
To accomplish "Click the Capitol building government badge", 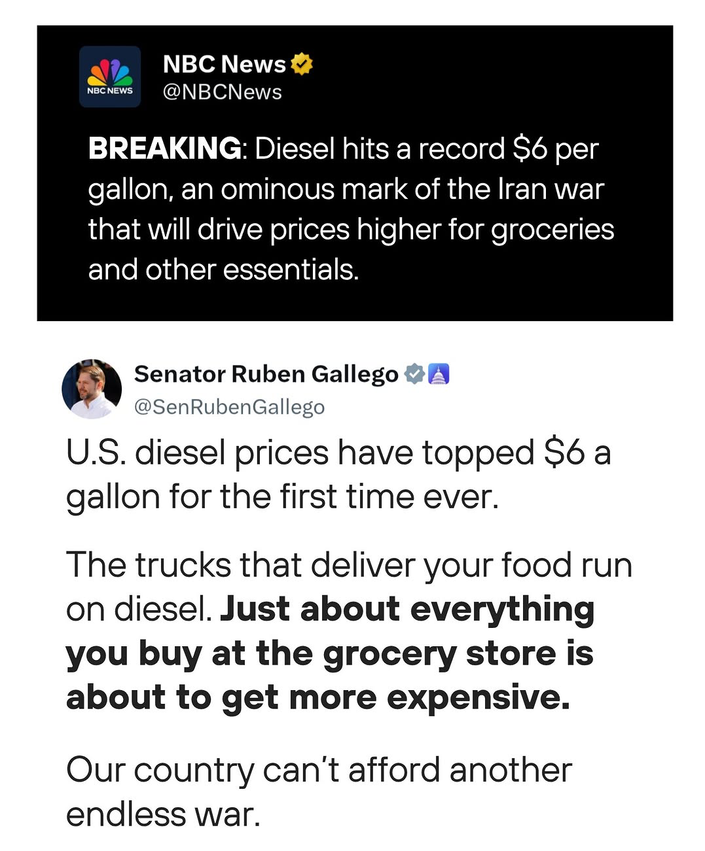I will [439, 374].
